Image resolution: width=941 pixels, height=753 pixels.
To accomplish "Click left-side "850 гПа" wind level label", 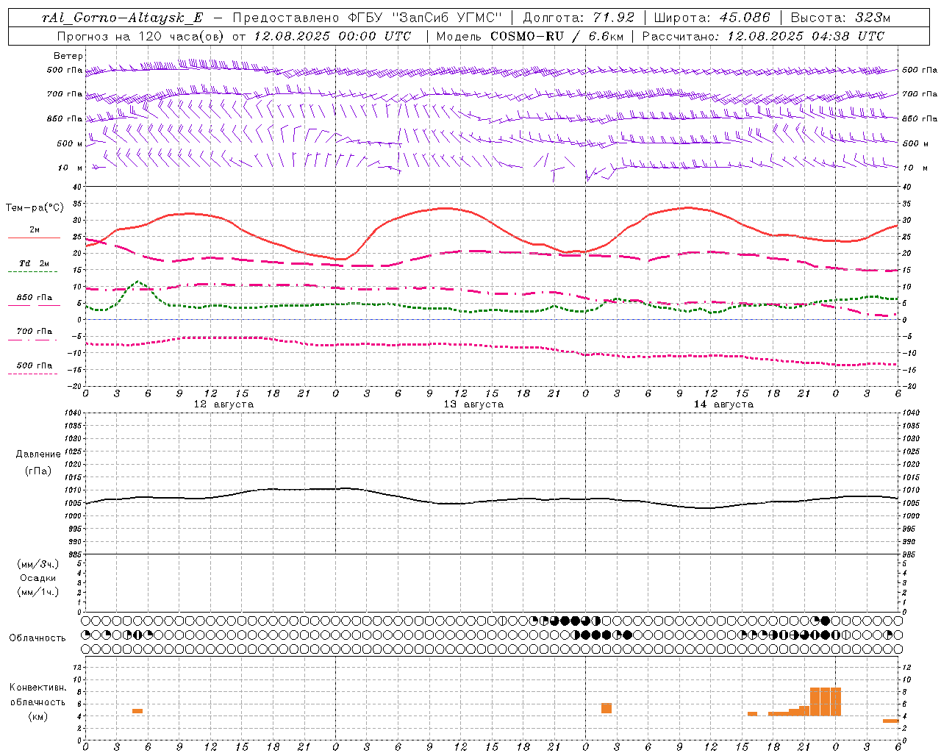I will (x=65, y=118).
